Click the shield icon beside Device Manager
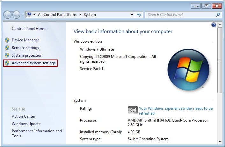Viewport: 225px width, 147px height. [7, 40]
